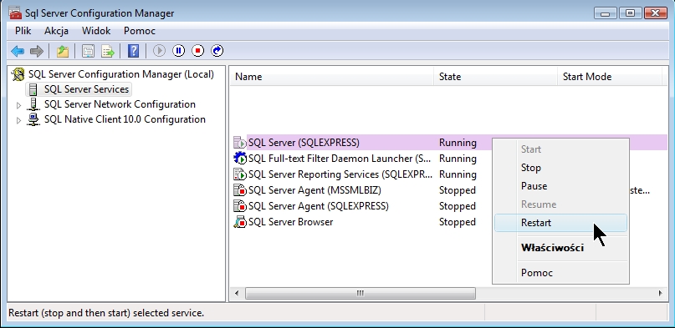Sort by the Name column header
This screenshot has height=328, width=675.
pos(331,77)
